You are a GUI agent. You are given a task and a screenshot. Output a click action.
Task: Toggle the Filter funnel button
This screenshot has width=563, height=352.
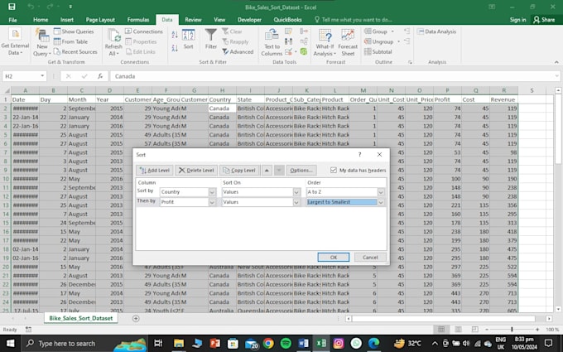(x=211, y=39)
